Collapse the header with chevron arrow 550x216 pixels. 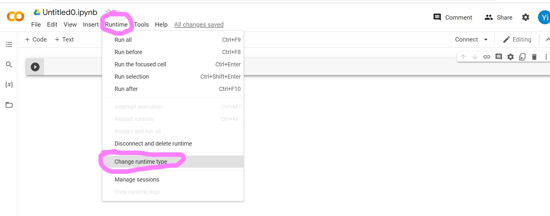click(547, 39)
